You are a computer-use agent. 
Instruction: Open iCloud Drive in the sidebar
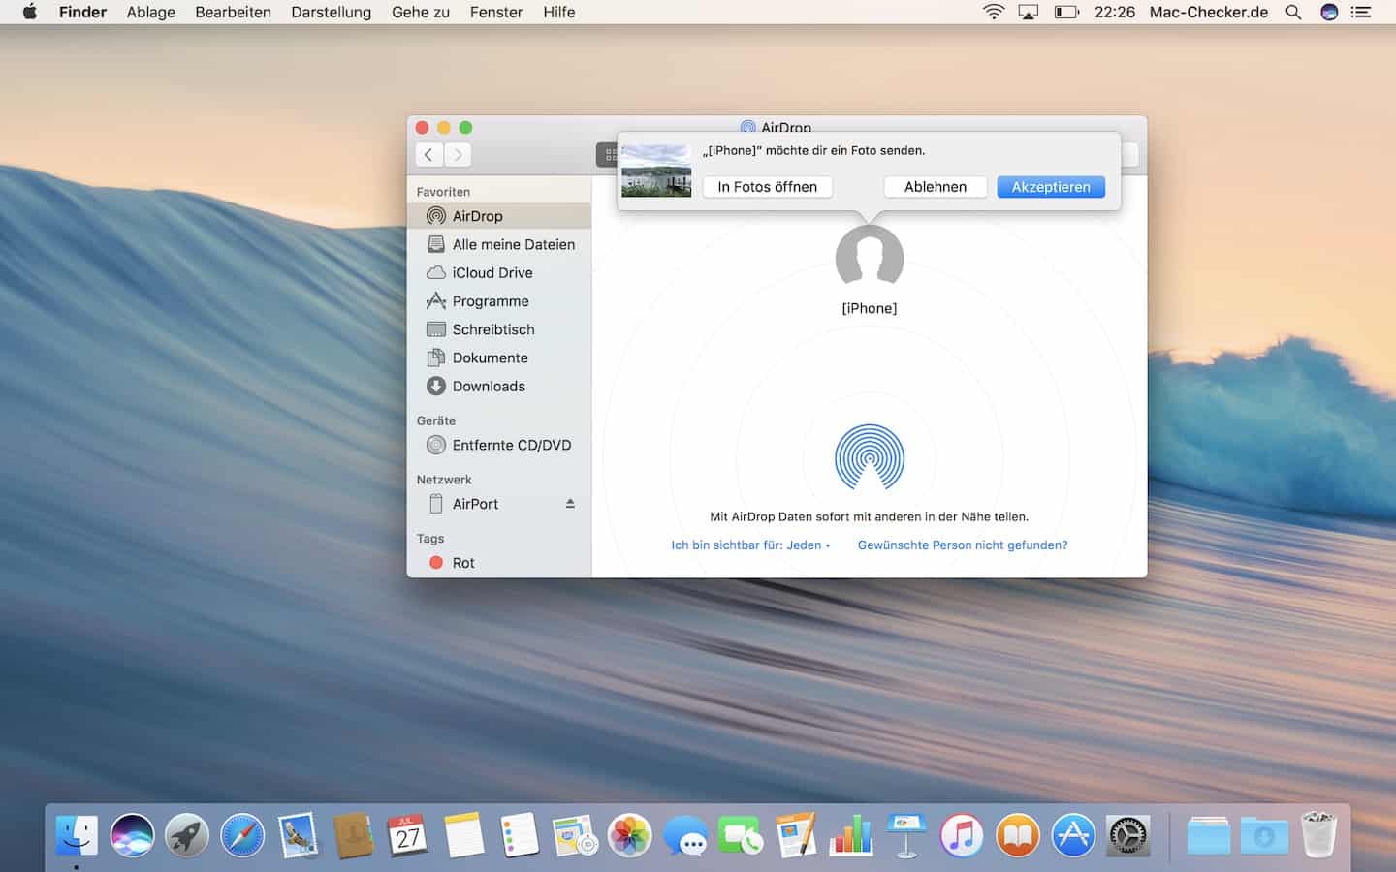[499, 272]
